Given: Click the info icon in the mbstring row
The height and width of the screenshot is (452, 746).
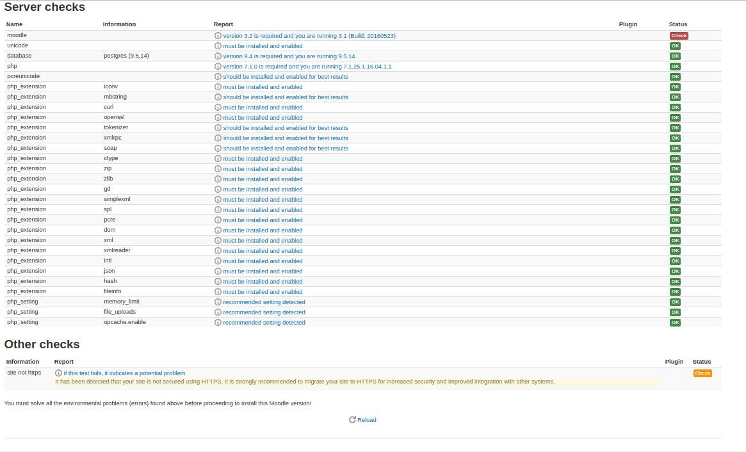Looking at the screenshot, I should click(218, 97).
